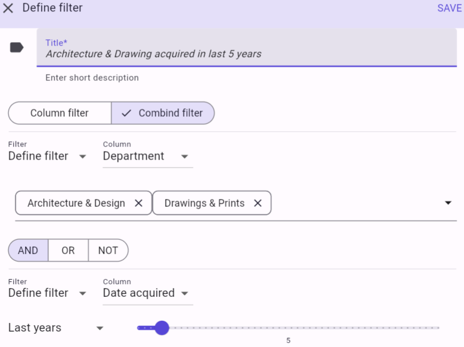This screenshot has width=464, height=347.
Task: Click into the Title text field
Action: 246,54
